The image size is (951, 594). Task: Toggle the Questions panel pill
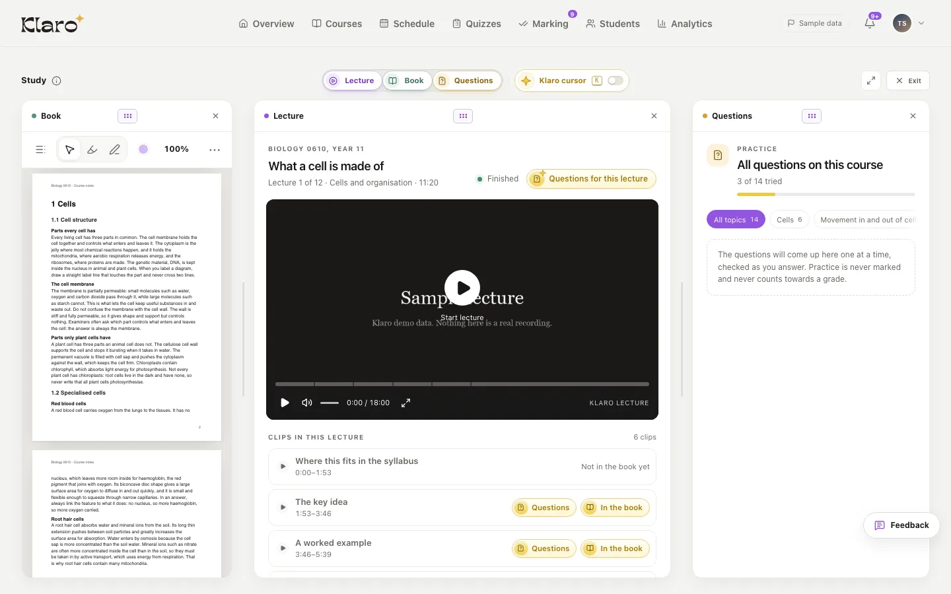467,81
